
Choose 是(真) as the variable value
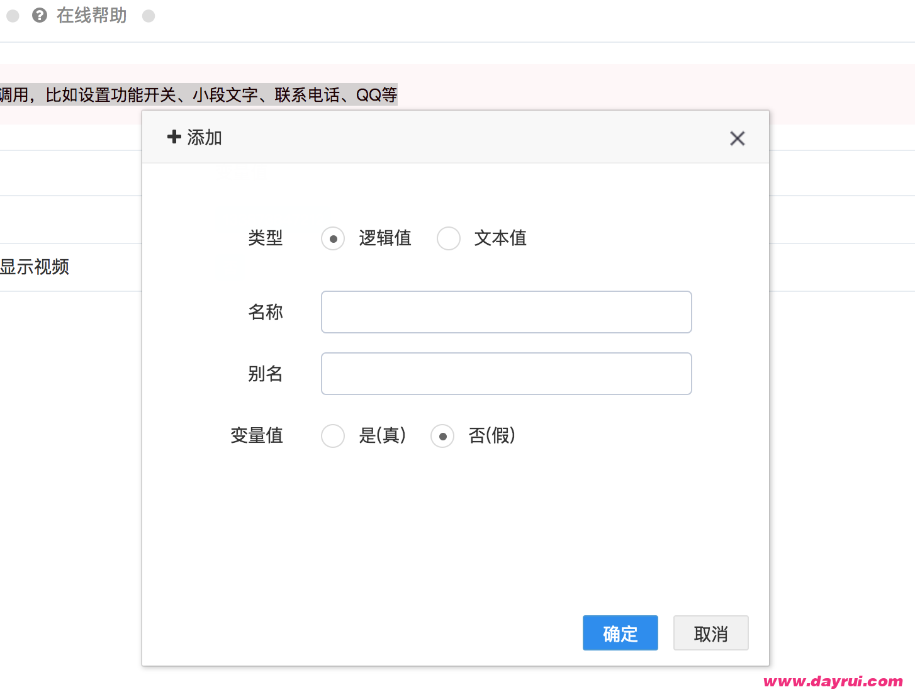click(333, 435)
